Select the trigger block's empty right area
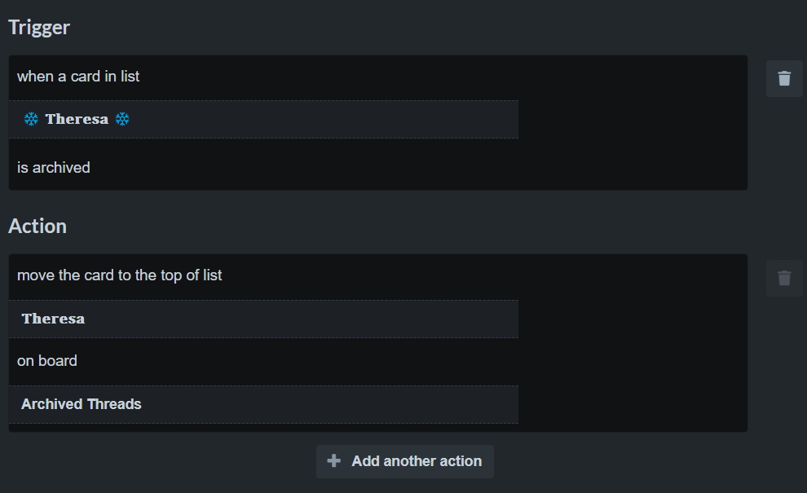The width and height of the screenshot is (807, 493). (x=633, y=122)
